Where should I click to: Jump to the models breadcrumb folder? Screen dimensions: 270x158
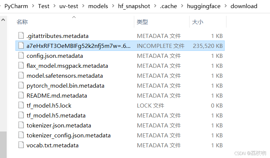[x=98, y=6]
